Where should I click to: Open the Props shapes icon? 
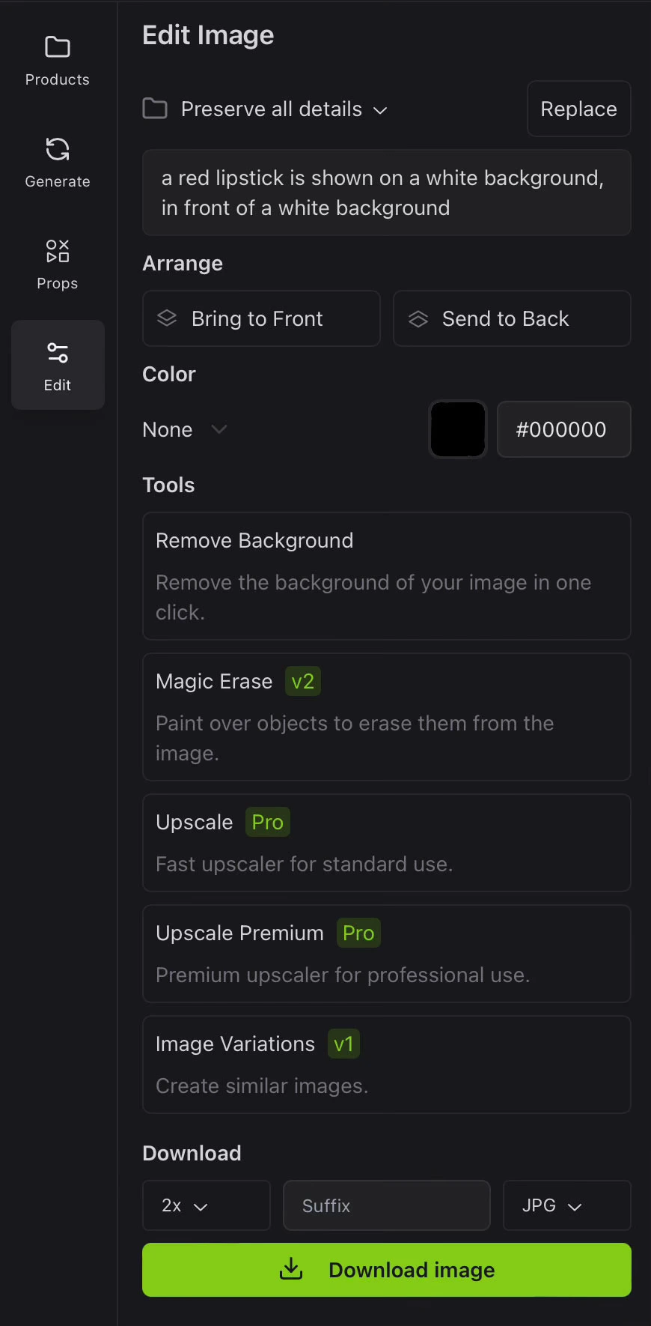click(58, 251)
